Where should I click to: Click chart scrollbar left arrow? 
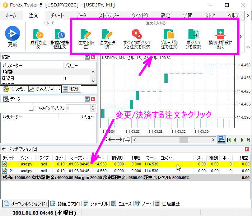(135, 140)
